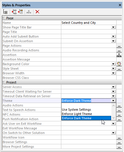
Task: Click the XPath toolbar icon
Action: tap(29, 12)
